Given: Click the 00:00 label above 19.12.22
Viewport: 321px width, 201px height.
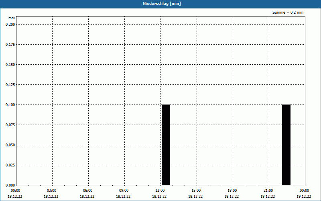Looking at the screenshot, I should pyautogui.click(x=305, y=191).
